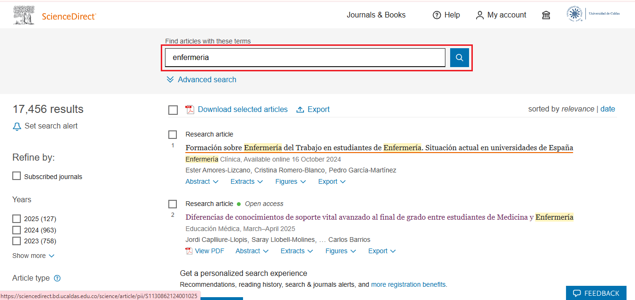Enable Subscribed journals filter
This screenshot has width=635, height=300.
coord(17,176)
